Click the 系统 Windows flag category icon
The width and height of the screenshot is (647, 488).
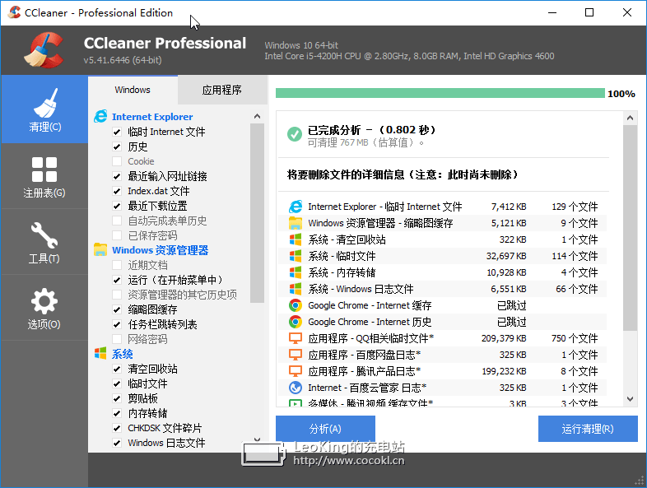click(x=100, y=354)
